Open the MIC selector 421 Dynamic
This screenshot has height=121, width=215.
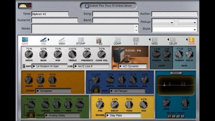132,66
